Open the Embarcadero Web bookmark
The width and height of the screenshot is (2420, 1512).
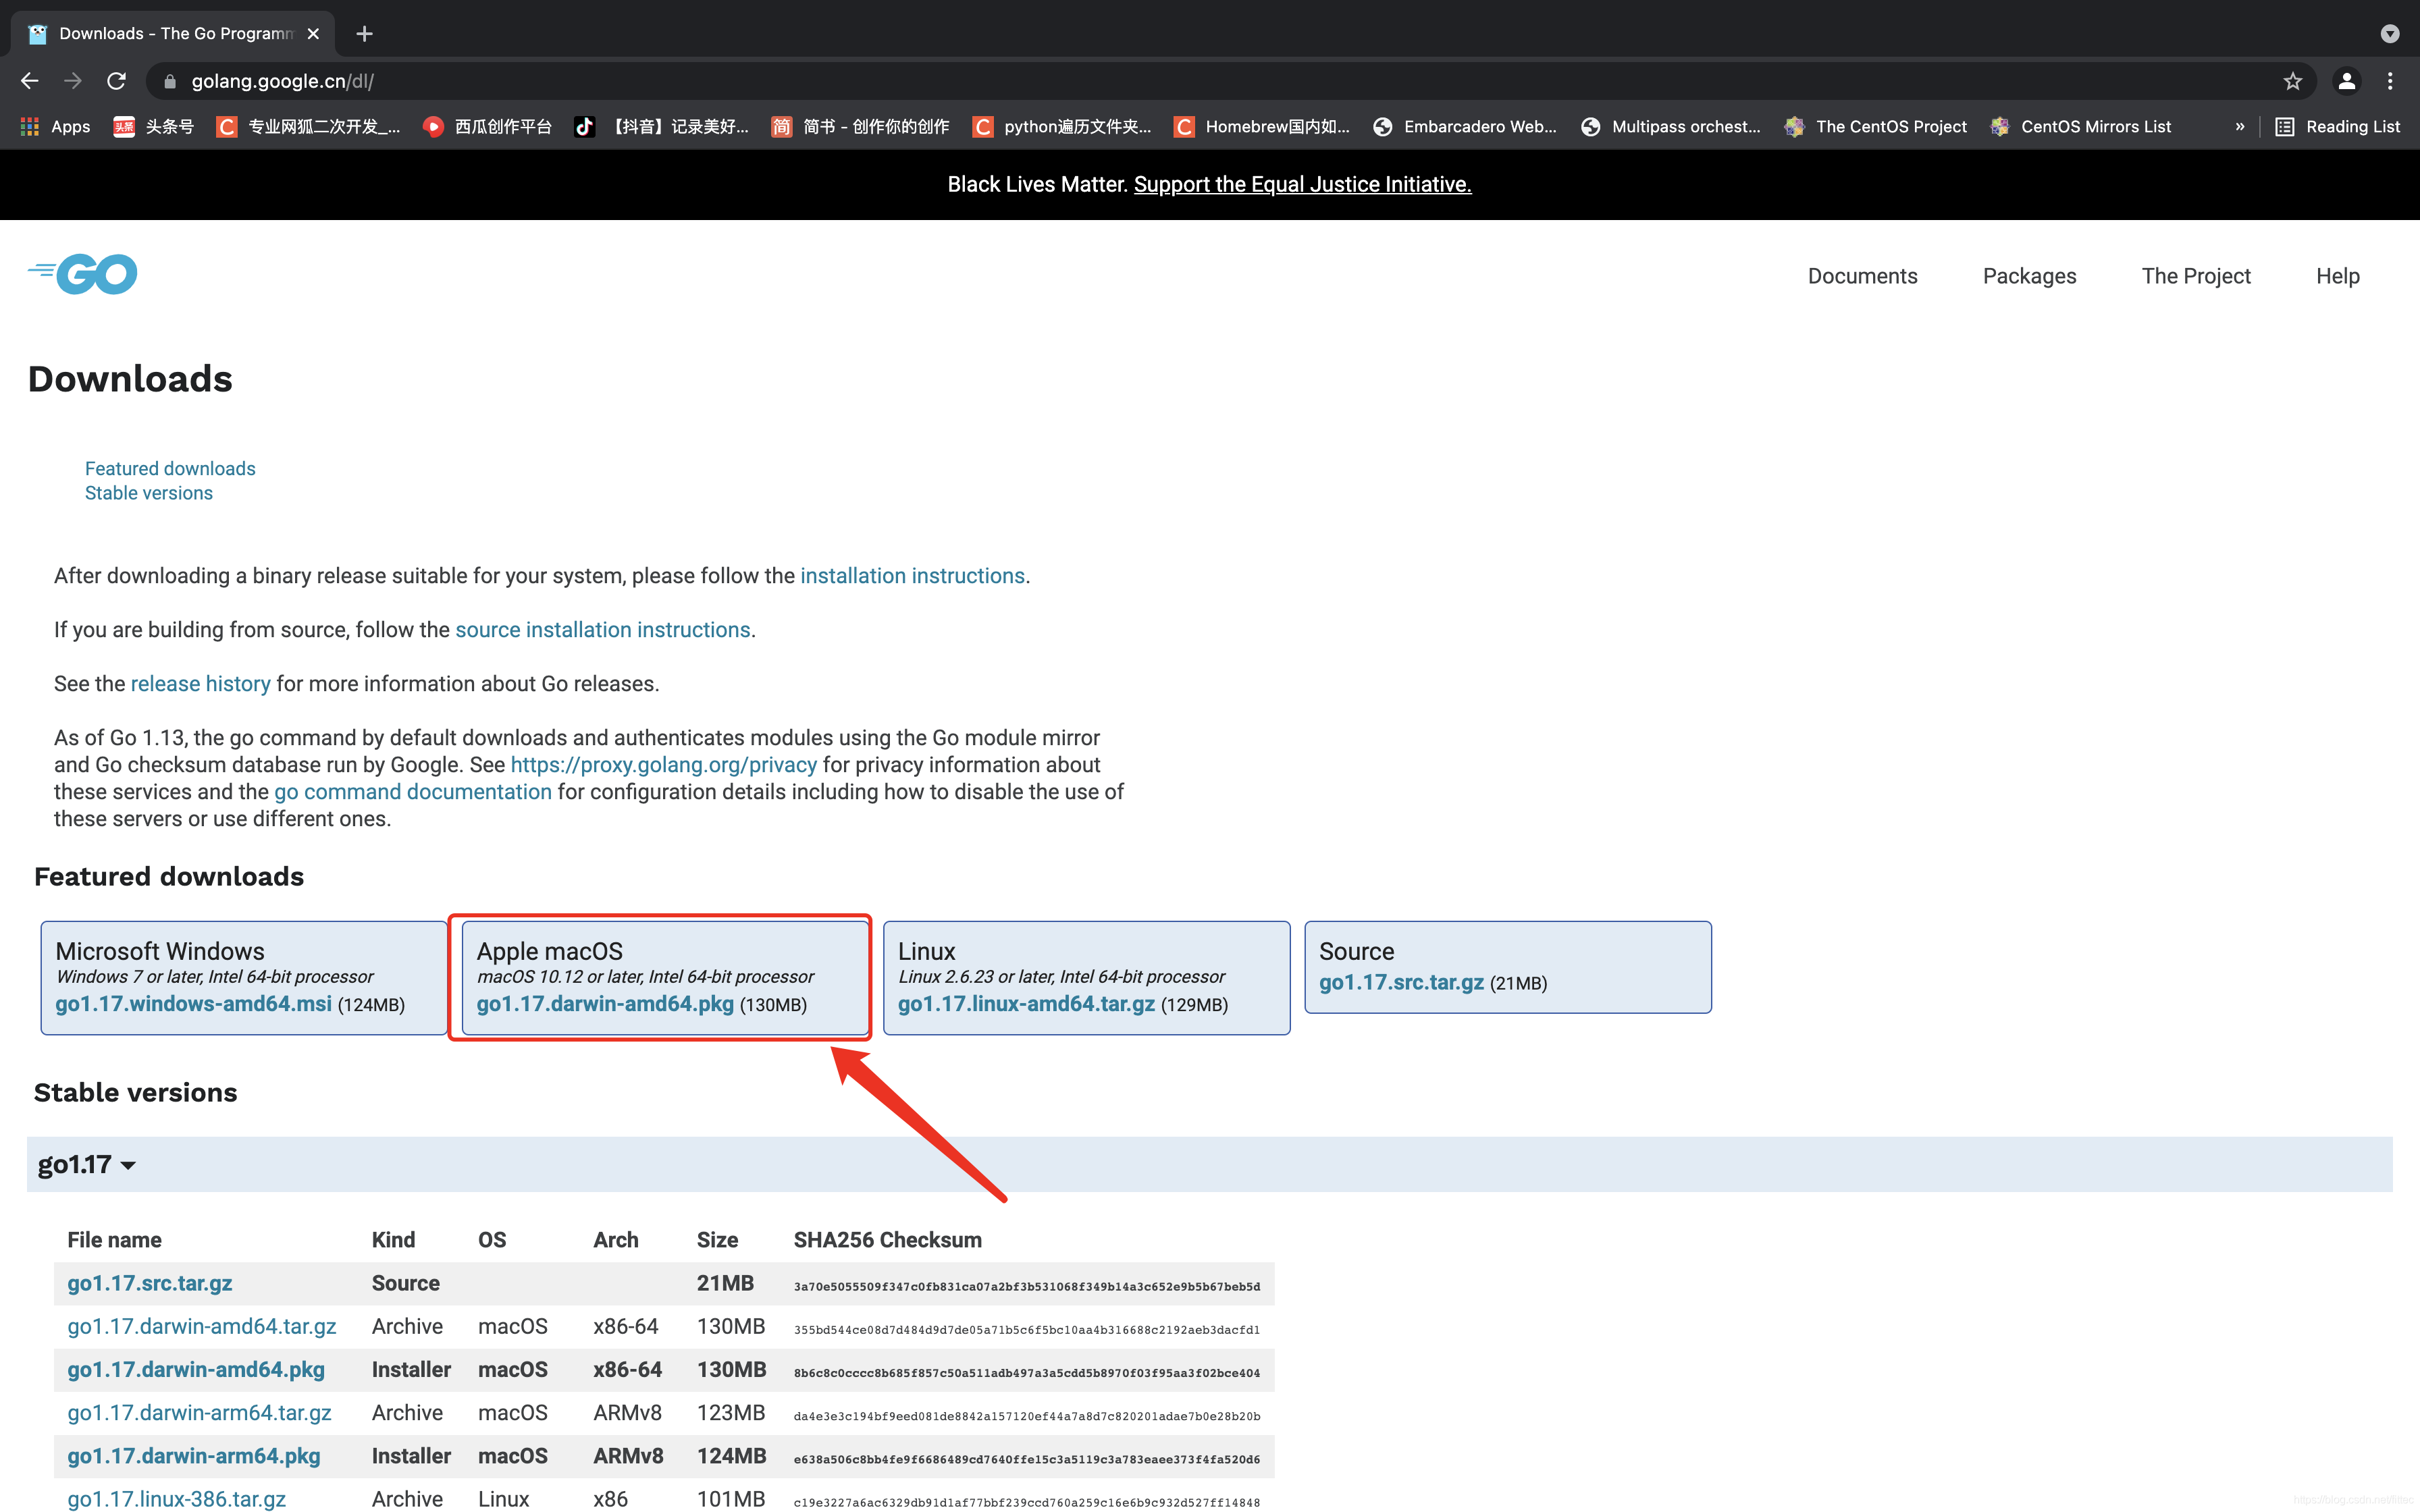(1465, 126)
